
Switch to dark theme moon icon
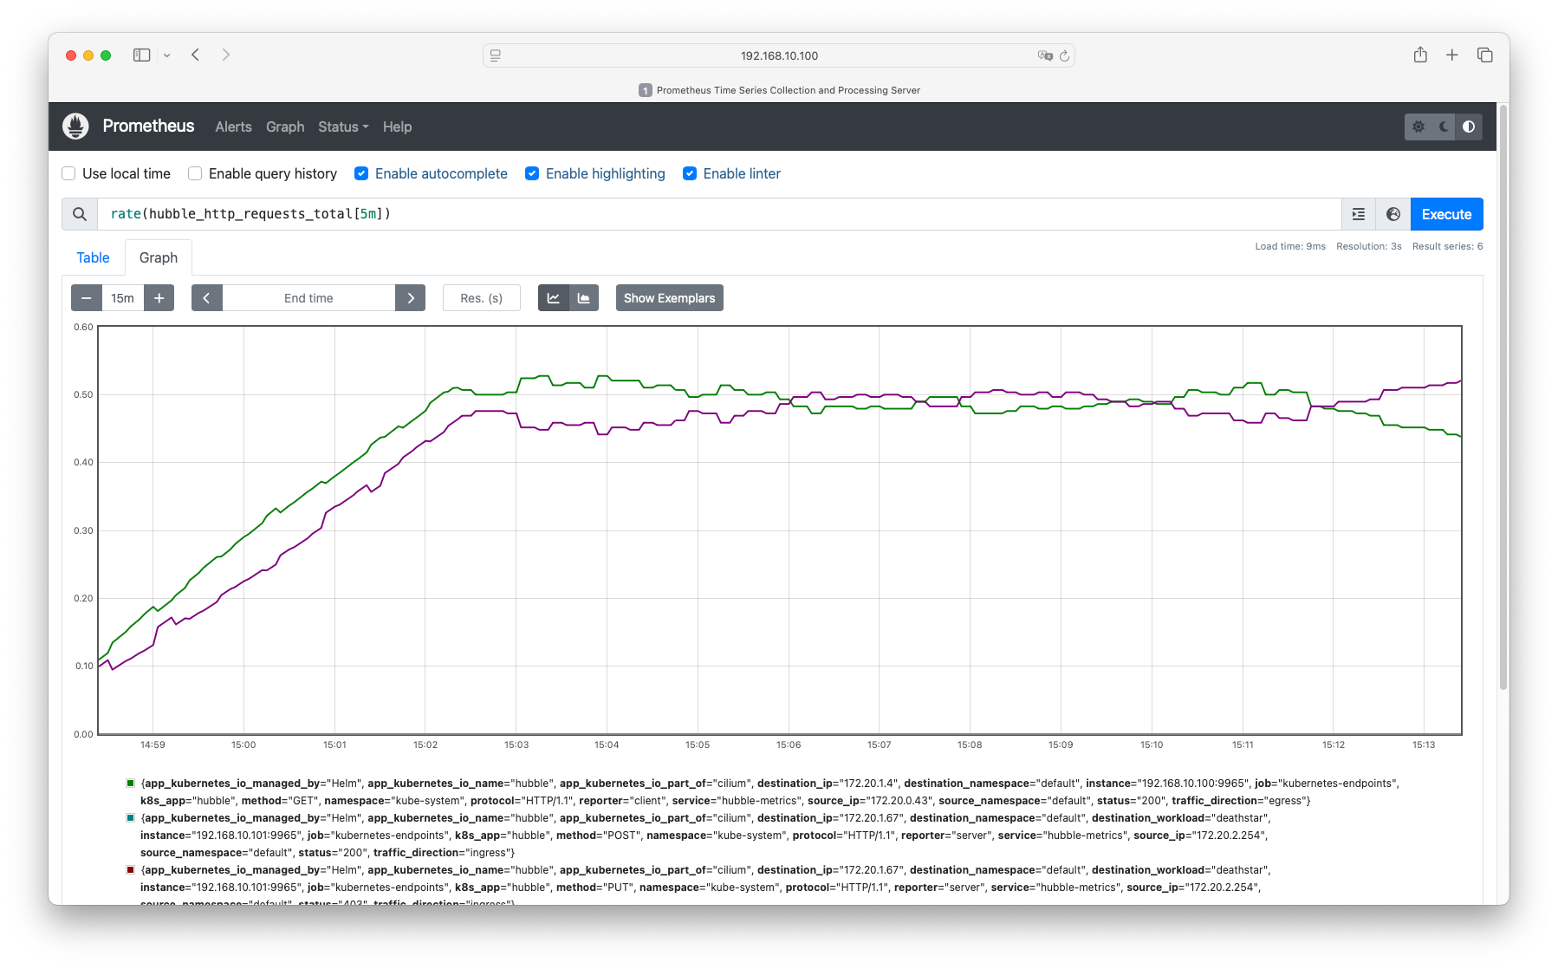point(1444,127)
